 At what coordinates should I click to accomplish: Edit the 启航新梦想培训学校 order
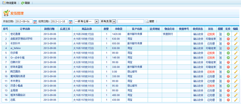tap(236, 39)
